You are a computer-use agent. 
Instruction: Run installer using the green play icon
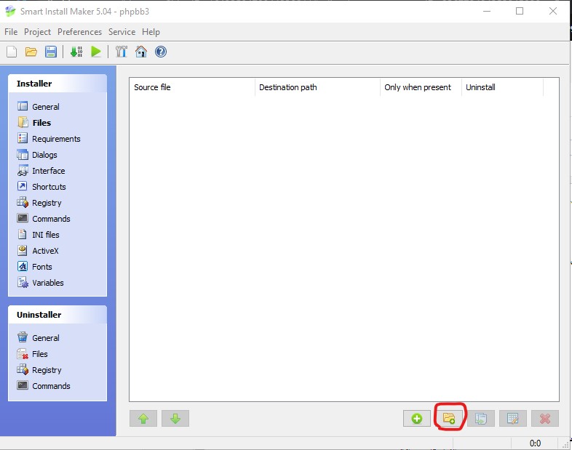pos(96,52)
